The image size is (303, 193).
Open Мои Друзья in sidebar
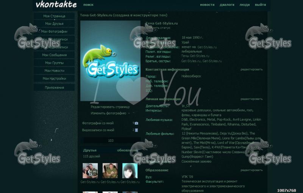[54, 24]
